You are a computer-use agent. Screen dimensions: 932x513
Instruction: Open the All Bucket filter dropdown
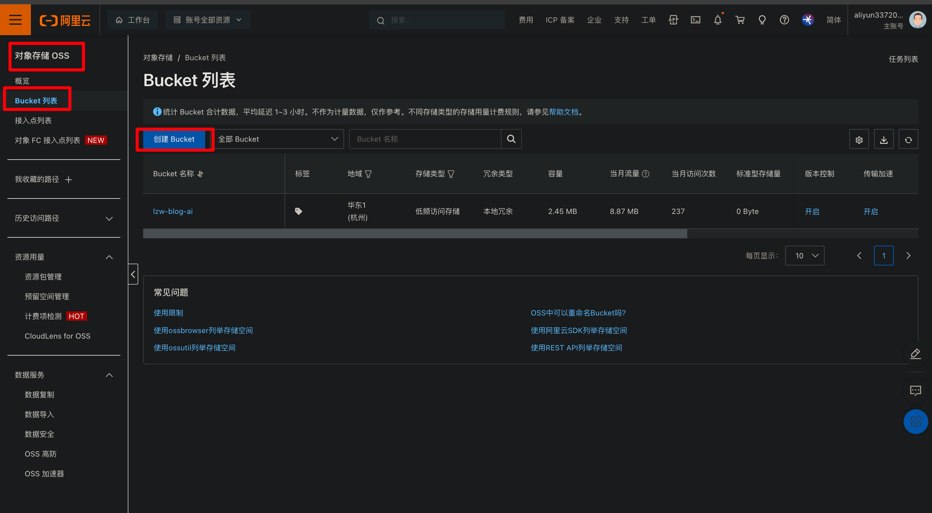pos(278,139)
